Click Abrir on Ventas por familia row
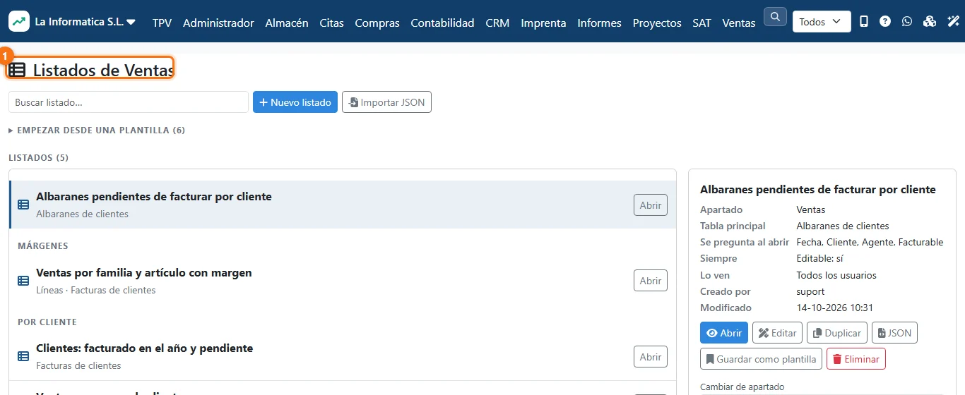 point(651,281)
